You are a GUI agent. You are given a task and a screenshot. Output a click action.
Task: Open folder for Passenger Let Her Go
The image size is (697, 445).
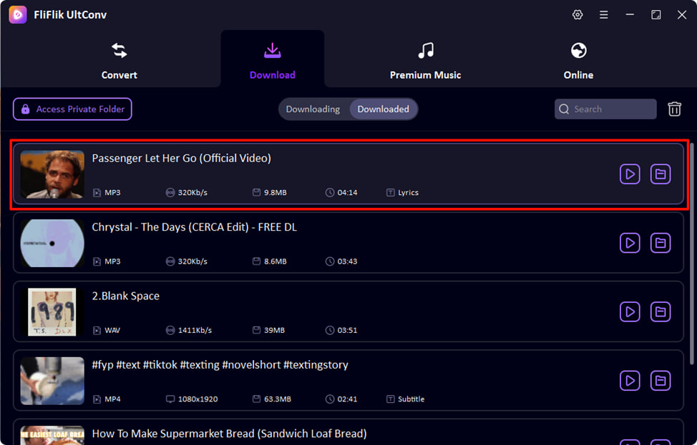661,174
